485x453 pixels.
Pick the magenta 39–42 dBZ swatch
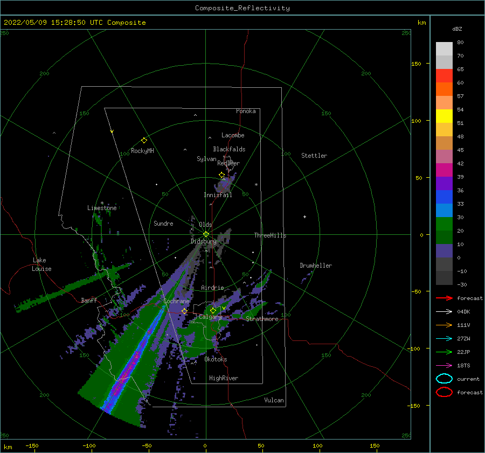point(444,170)
